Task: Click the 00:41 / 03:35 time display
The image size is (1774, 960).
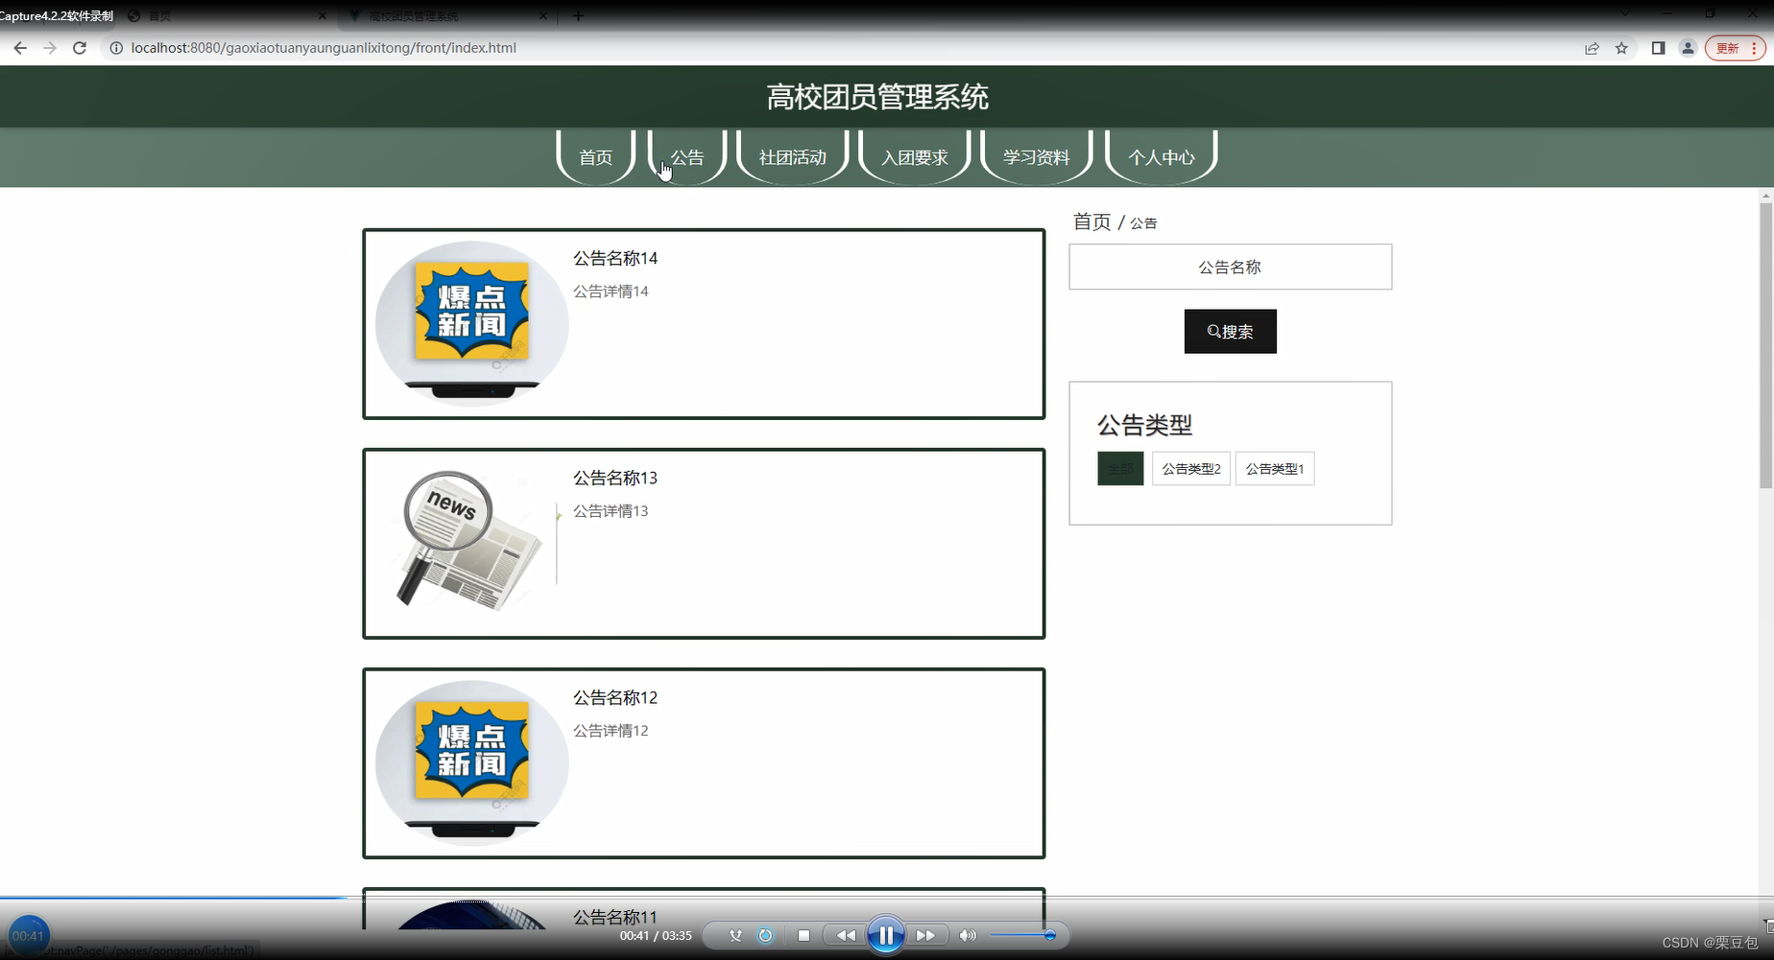Action: coord(656,936)
